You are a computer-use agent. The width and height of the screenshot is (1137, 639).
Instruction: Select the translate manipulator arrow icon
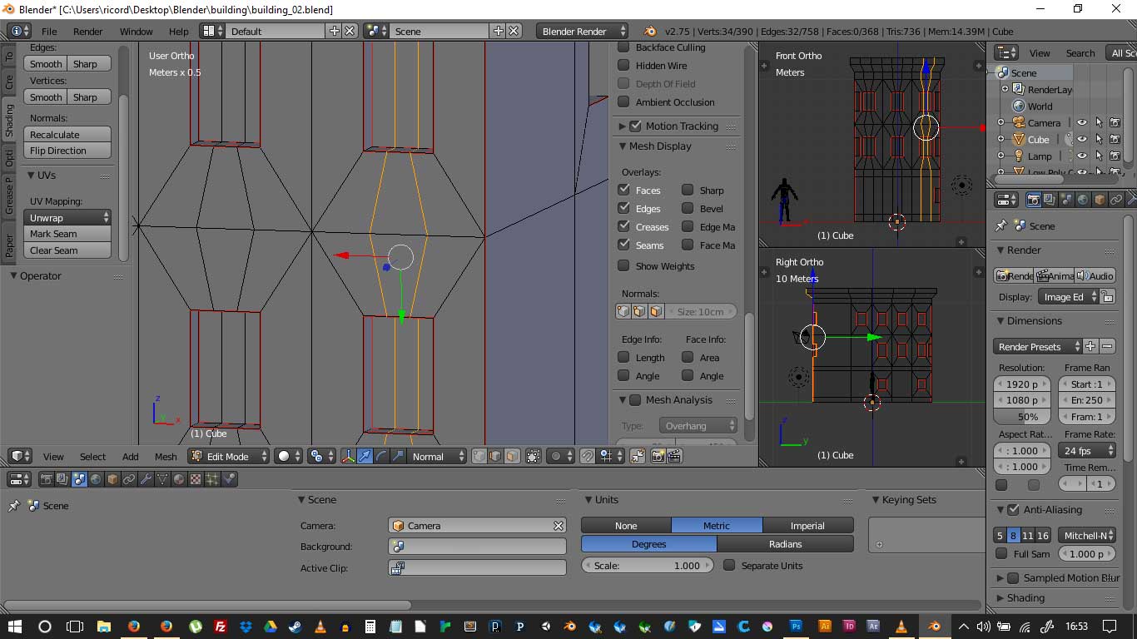coord(365,456)
